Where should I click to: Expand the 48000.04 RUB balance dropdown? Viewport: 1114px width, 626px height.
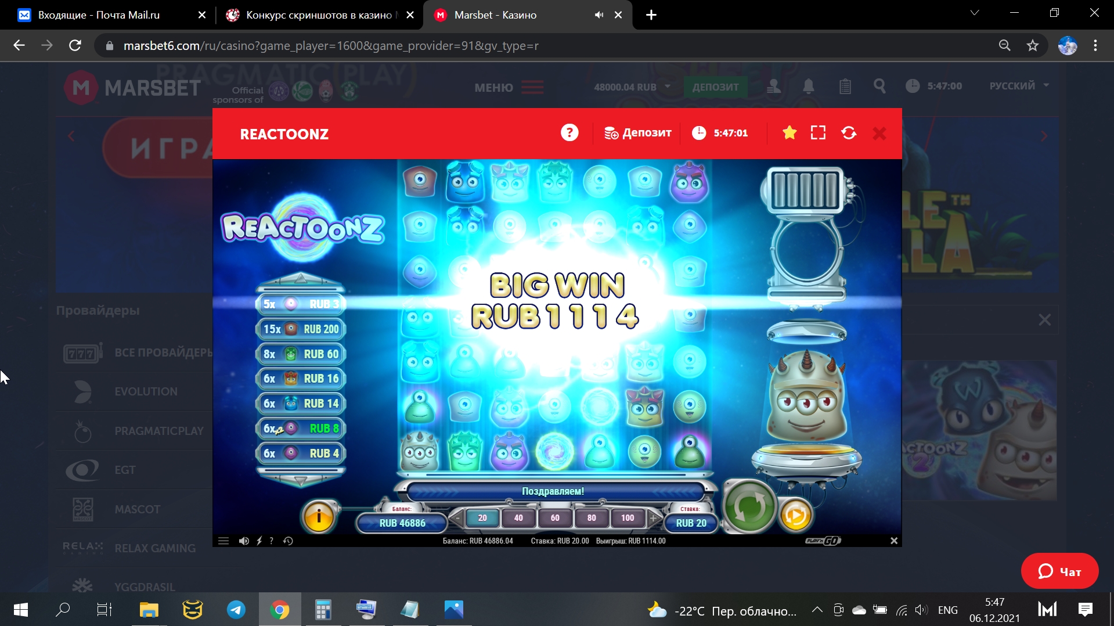[632, 87]
